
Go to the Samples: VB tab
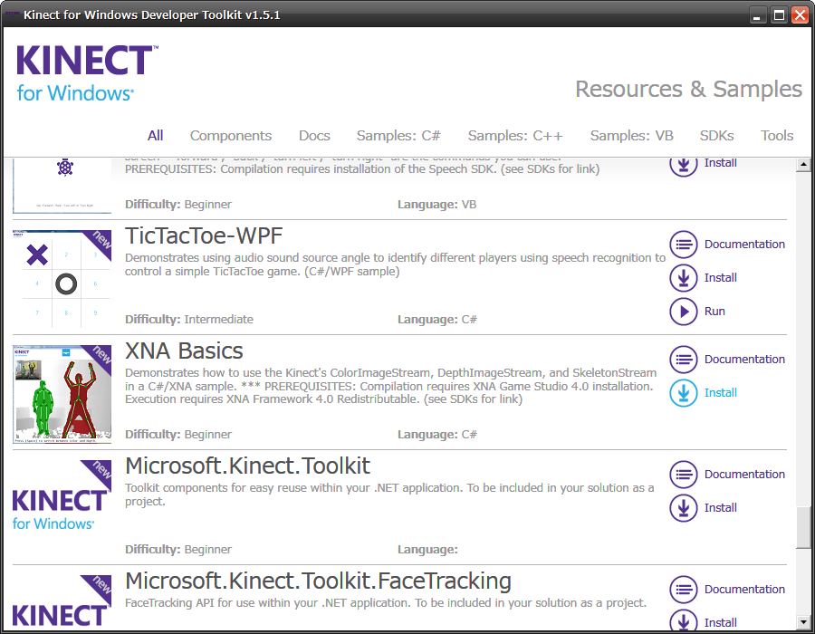tap(631, 136)
